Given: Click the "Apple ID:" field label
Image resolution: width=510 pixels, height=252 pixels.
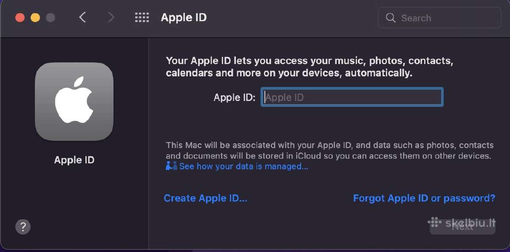Looking at the screenshot, I should [234, 98].
